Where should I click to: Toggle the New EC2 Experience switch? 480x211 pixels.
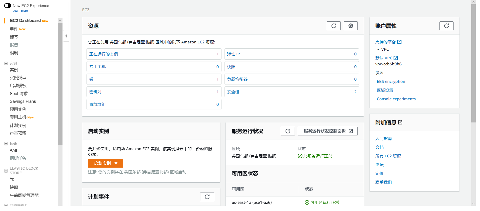pos(8,5)
